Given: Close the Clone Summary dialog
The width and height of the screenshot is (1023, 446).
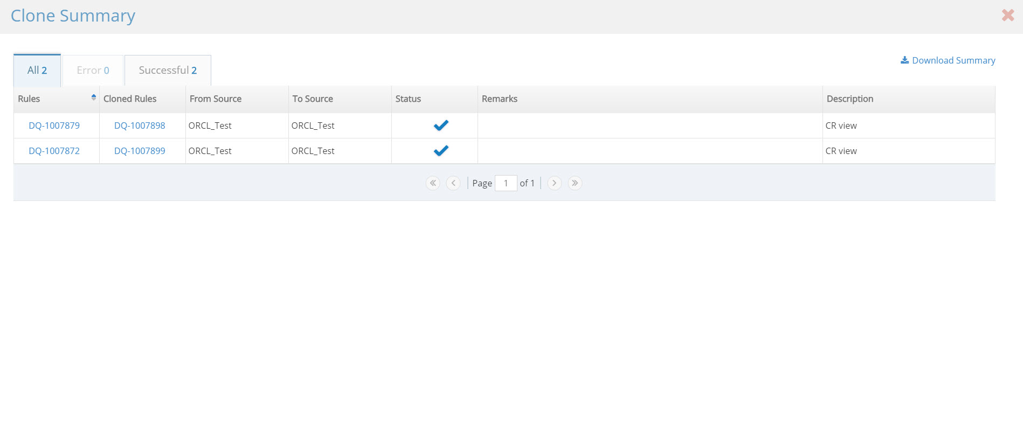Looking at the screenshot, I should (x=1007, y=15).
